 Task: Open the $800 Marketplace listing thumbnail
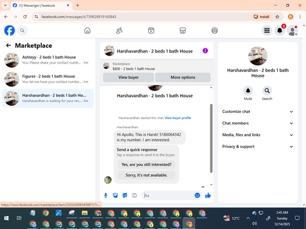pos(106,66)
